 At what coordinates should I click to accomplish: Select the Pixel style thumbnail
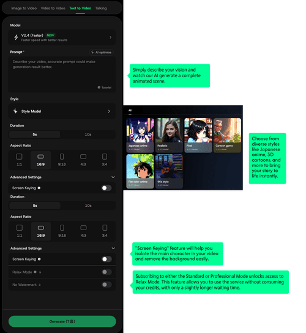tap(198, 135)
